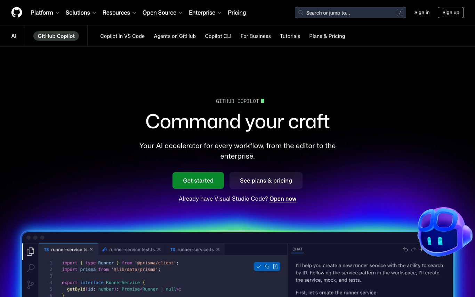Viewport: 475px width, 297px height.
Task: Open the Explorer files icon in editor sidebar
Action: [x=31, y=251]
